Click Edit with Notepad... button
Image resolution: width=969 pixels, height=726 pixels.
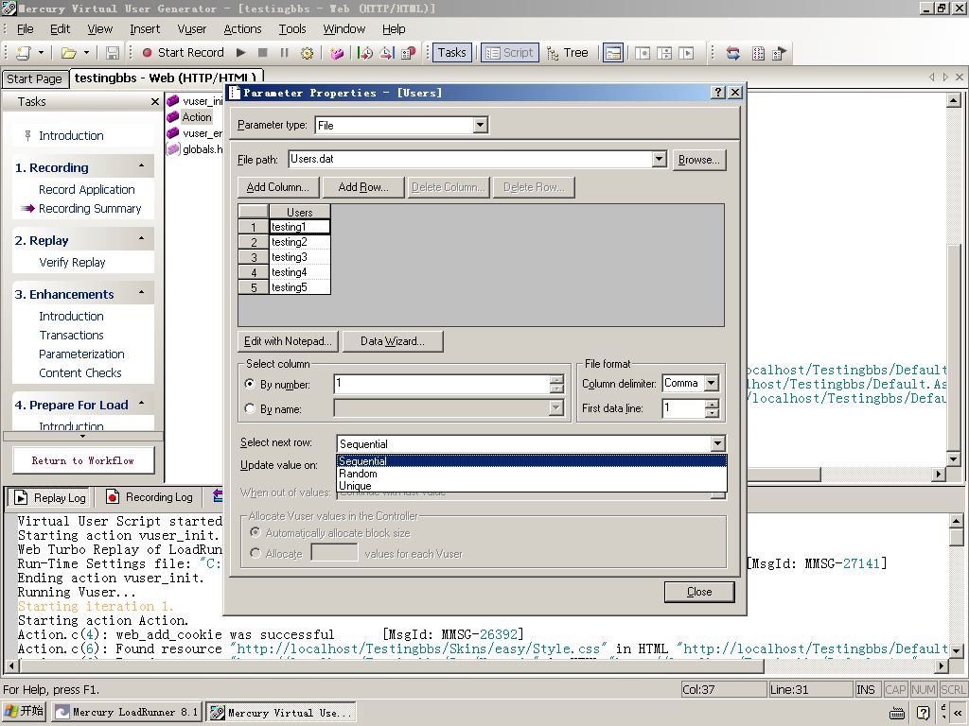pyautogui.click(x=288, y=341)
